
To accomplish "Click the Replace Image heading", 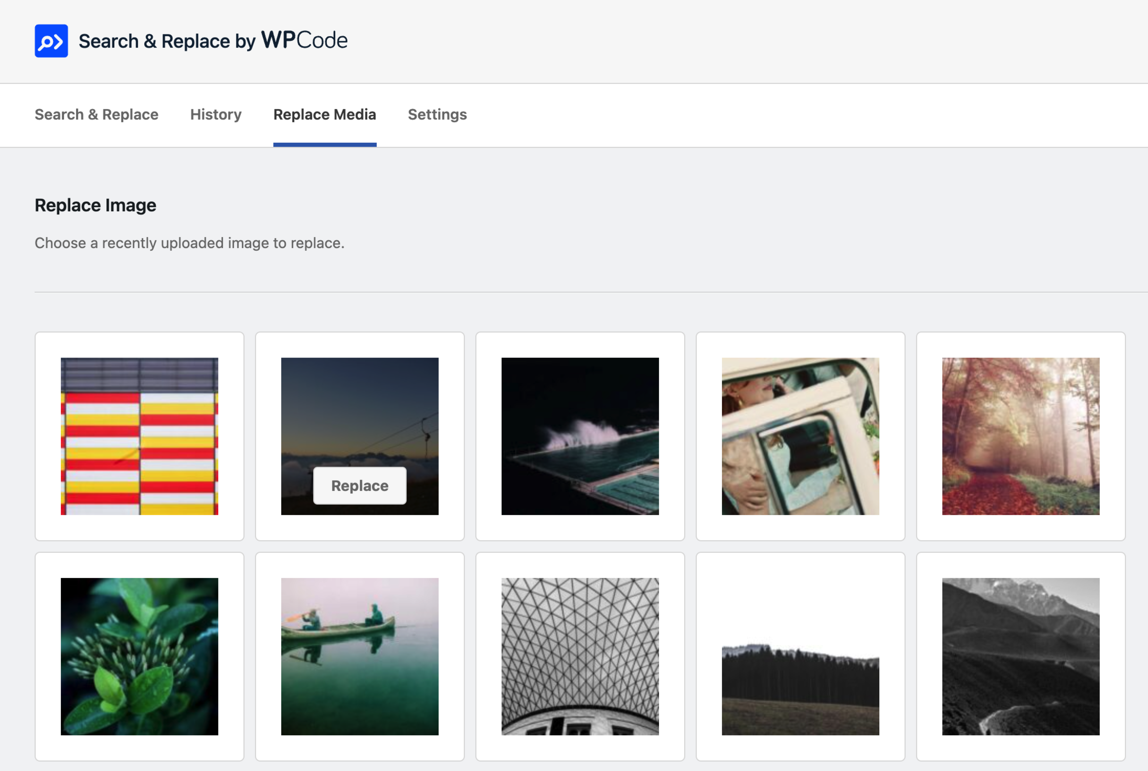I will (95, 205).
